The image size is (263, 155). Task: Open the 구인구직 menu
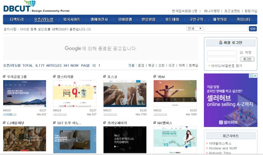tap(196, 19)
